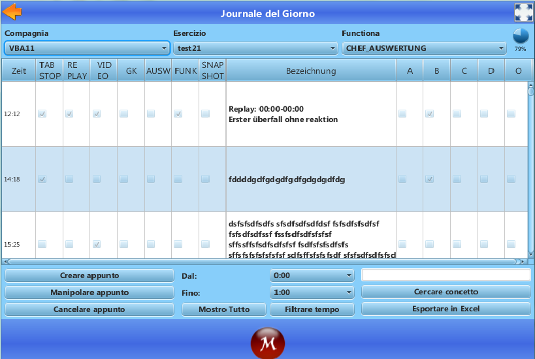Click the 79% pie chart indicator
Screen dimensions: 535x359
520,37
